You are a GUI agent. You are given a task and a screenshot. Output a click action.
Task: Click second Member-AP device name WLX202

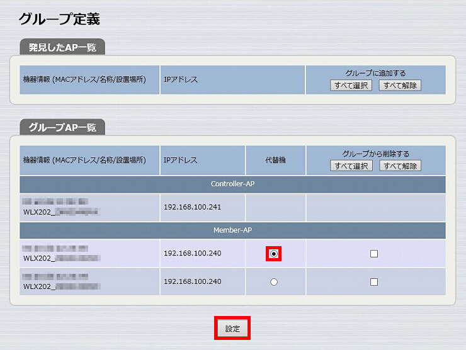tap(62, 286)
